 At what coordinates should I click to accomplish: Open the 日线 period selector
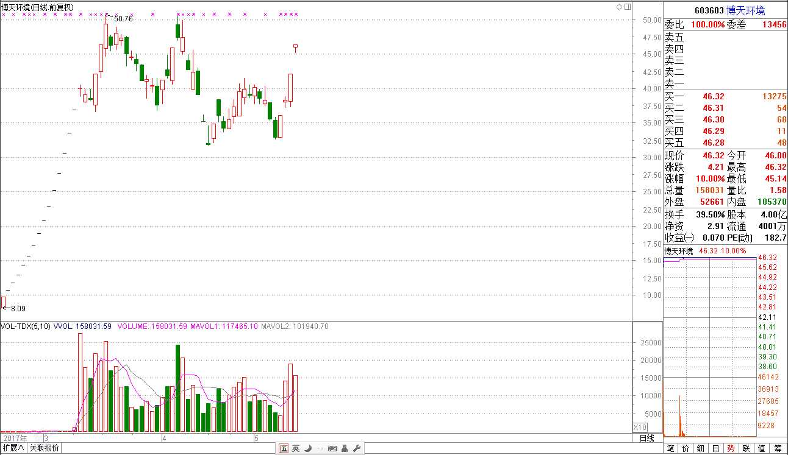[647, 438]
